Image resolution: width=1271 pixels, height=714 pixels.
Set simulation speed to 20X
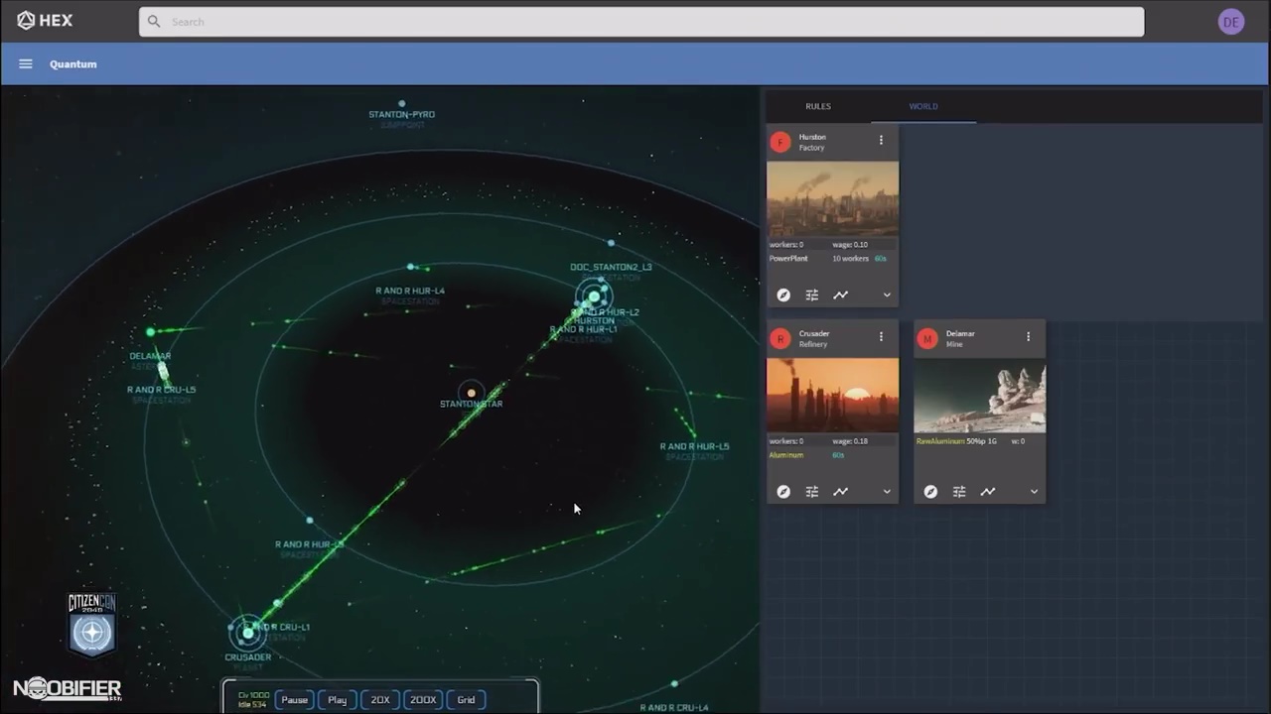click(x=380, y=699)
